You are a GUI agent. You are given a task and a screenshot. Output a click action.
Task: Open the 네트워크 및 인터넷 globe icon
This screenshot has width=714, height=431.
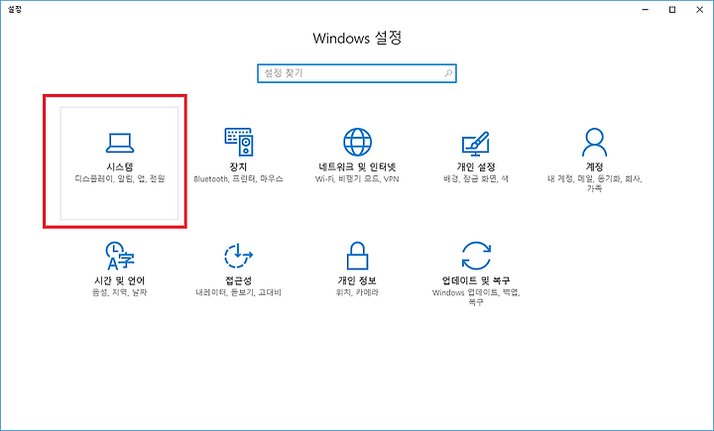click(x=357, y=142)
